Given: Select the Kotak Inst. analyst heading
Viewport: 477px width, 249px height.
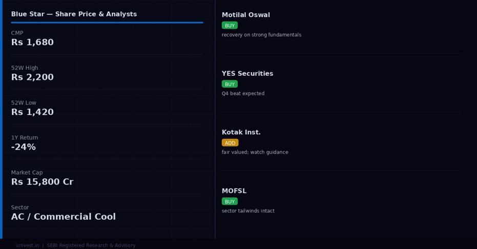Looking at the screenshot, I should [x=241, y=132].
